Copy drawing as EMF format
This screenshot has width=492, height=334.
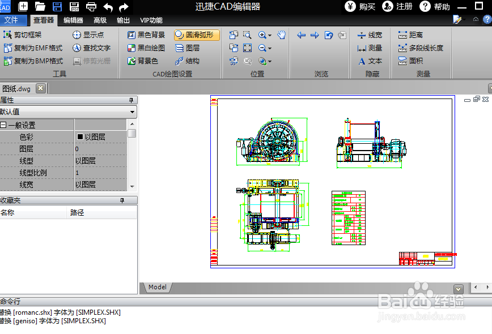pyautogui.click(x=33, y=48)
